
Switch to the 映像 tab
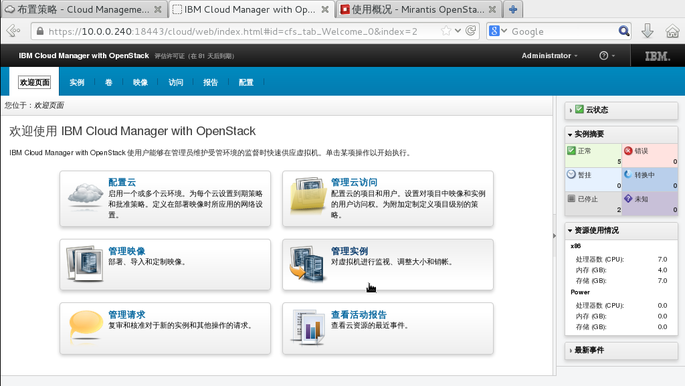140,82
